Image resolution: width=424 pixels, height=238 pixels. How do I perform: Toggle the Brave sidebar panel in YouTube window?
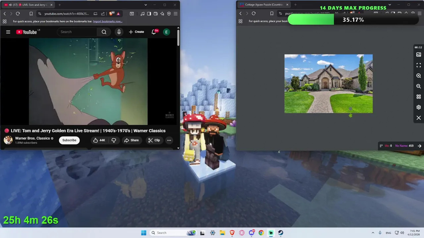(x=149, y=14)
